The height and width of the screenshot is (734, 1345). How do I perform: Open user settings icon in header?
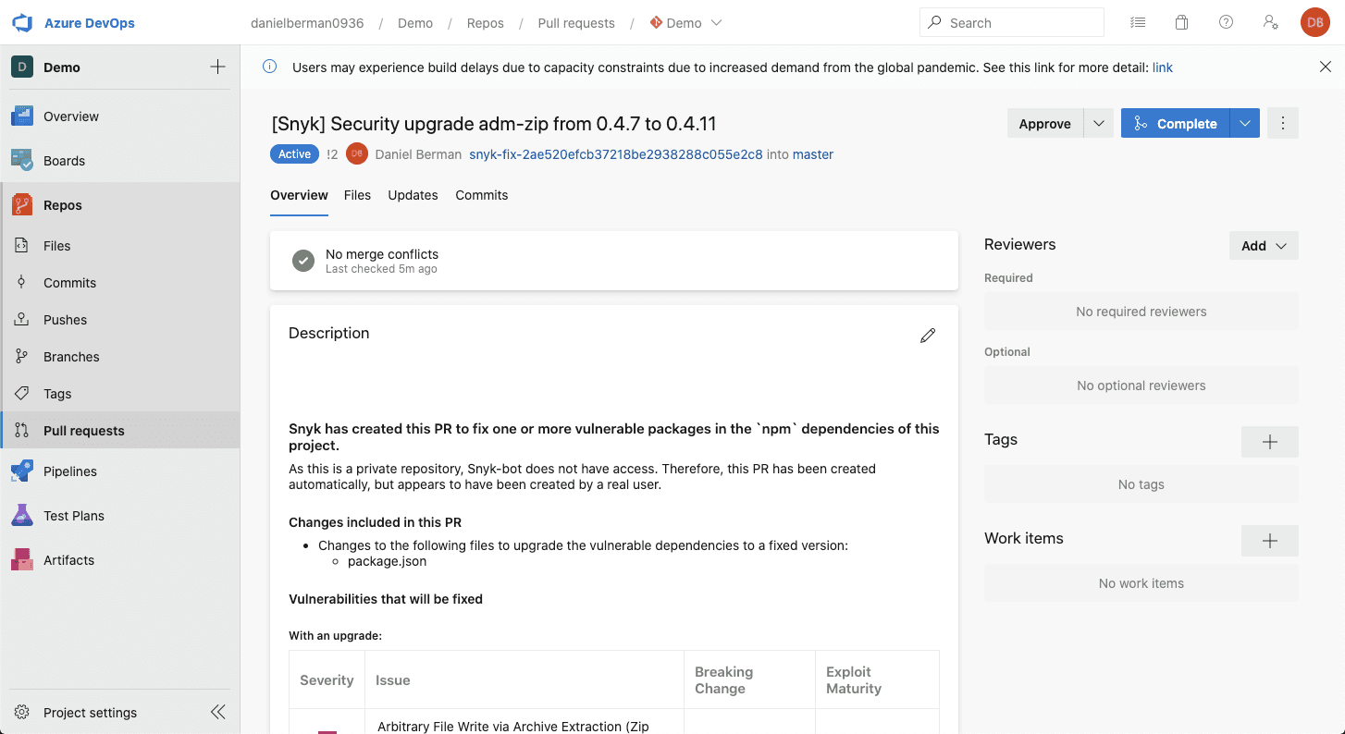(1270, 23)
